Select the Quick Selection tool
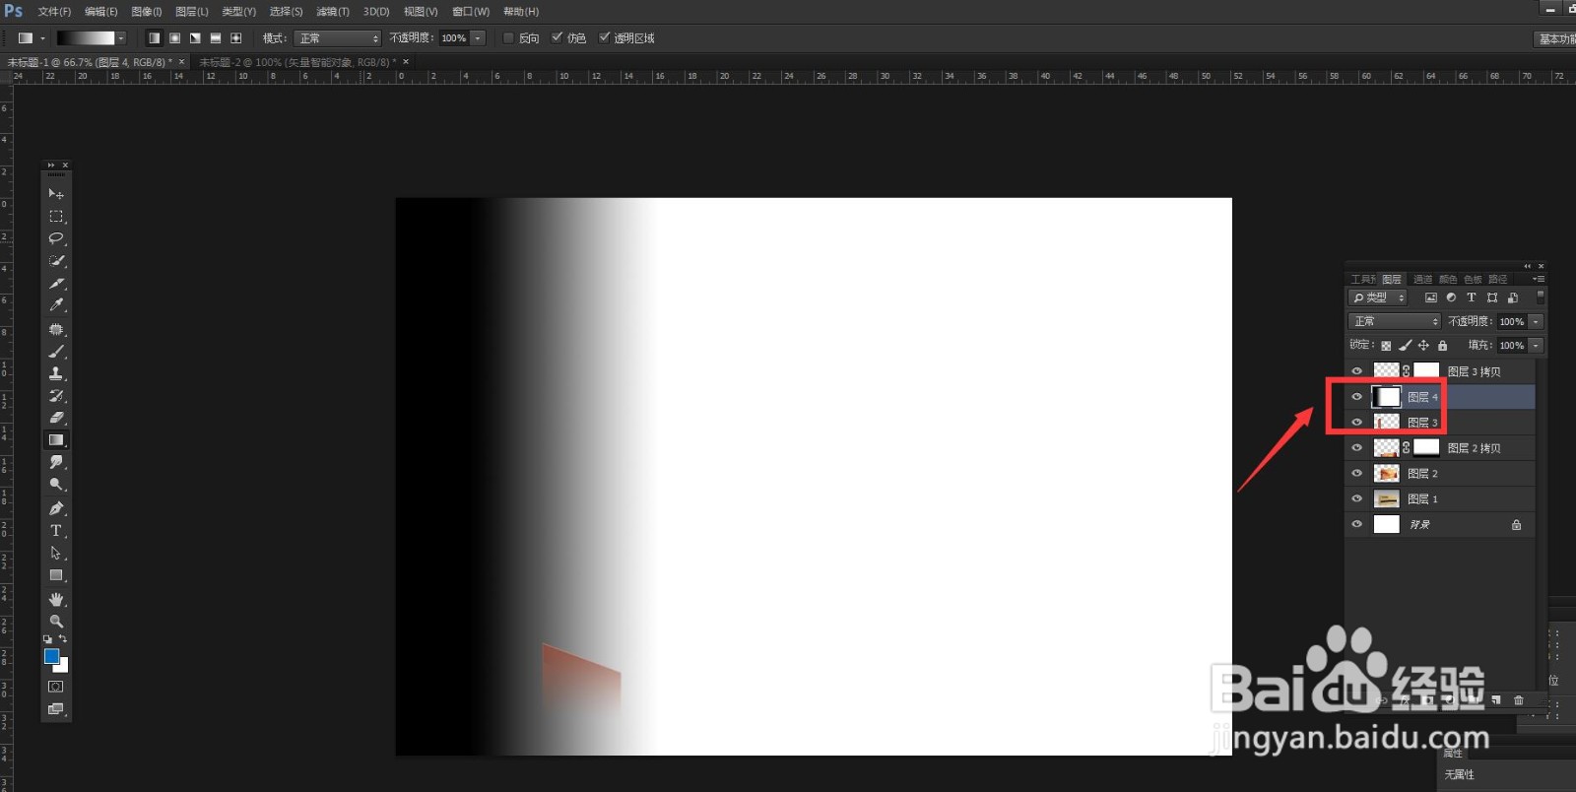This screenshot has width=1576, height=792. (56, 261)
